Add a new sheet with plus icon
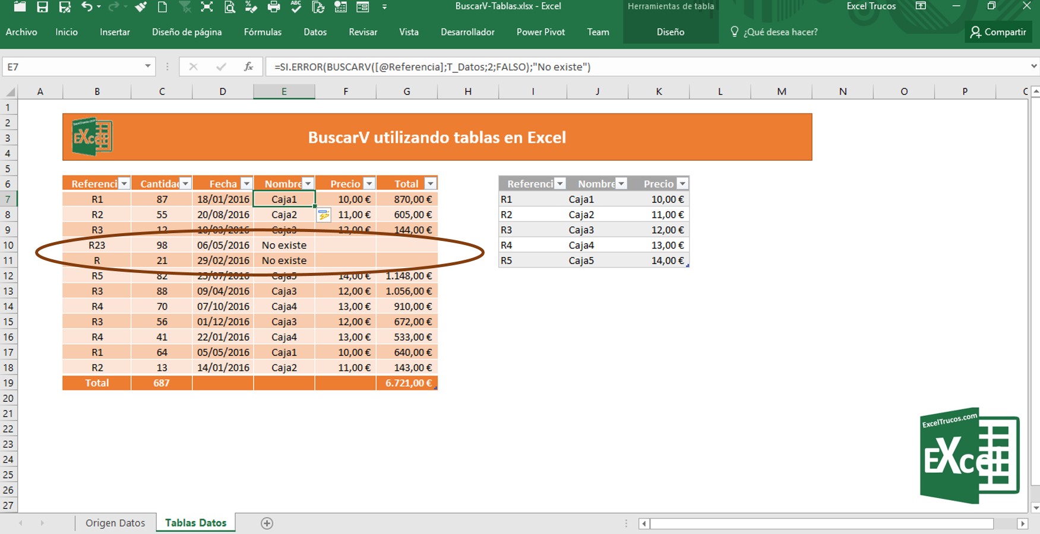The width and height of the screenshot is (1040, 534). 267,523
